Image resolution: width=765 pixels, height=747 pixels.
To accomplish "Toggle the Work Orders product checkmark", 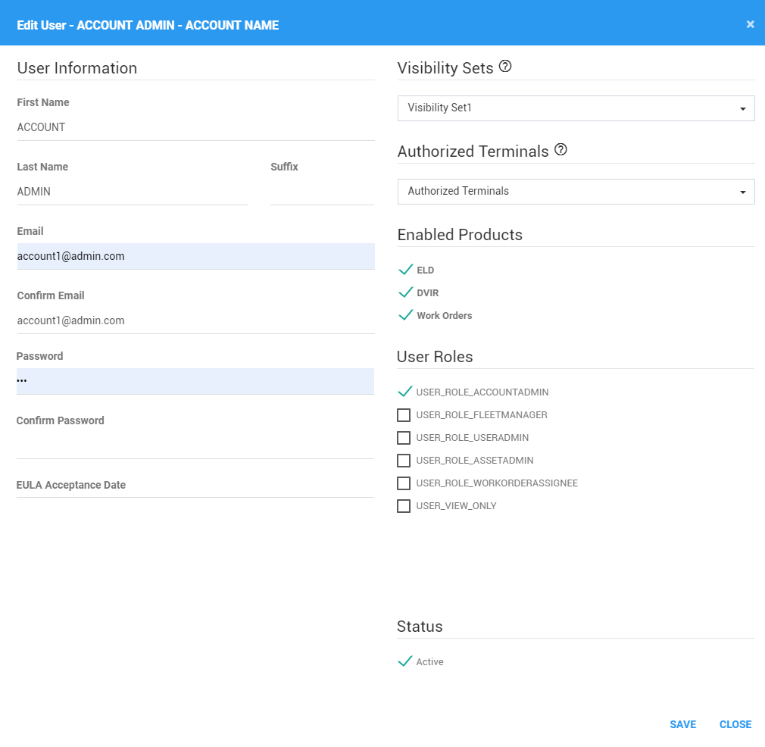I will pos(405,315).
